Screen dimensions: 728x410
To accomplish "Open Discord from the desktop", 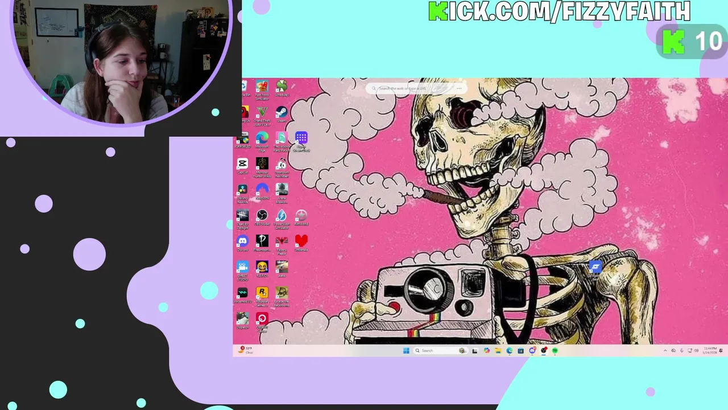I will click(242, 243).
